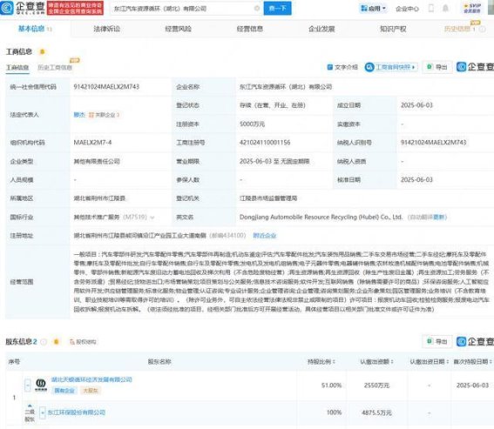Click the 湖北天银循环经济 shareholder company logo
The image size is (494, 429).
pos(41,385)
